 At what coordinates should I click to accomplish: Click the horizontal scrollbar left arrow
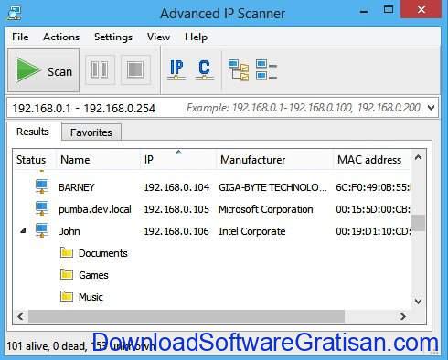pyautogui.click(x=20, y=316)
